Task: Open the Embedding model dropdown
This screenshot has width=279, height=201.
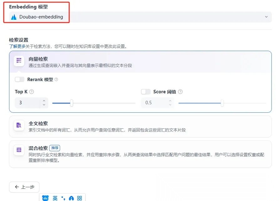Action: click(x=140, y=17)
